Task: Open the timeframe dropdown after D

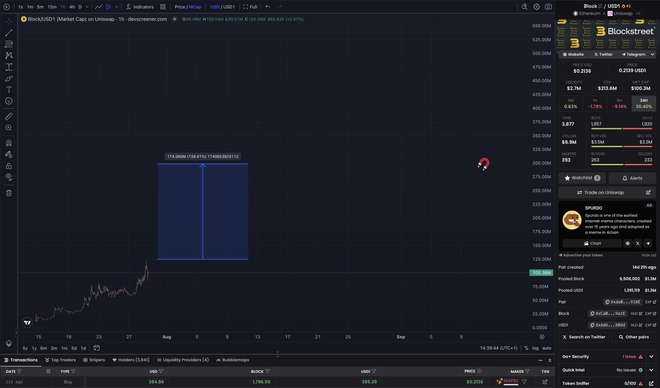Action: [x=88, y=7]
